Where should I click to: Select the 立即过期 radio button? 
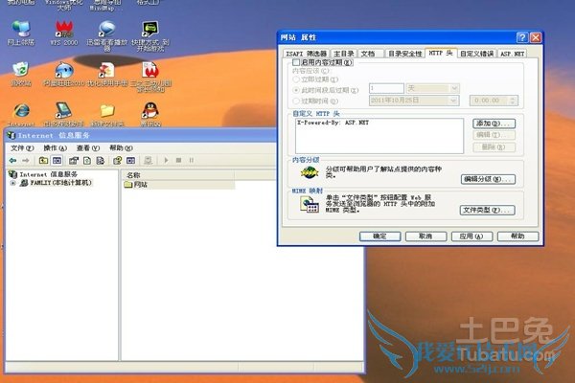click(296, 79)
